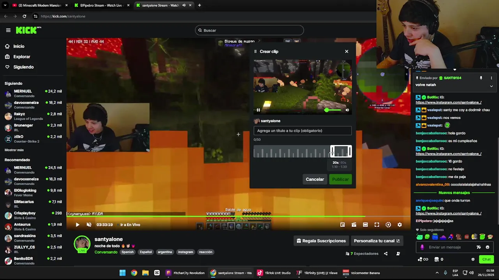This screenshot has width=499, height=280.
Task: Open the create clip icon in player
Action: pos(354,225)
